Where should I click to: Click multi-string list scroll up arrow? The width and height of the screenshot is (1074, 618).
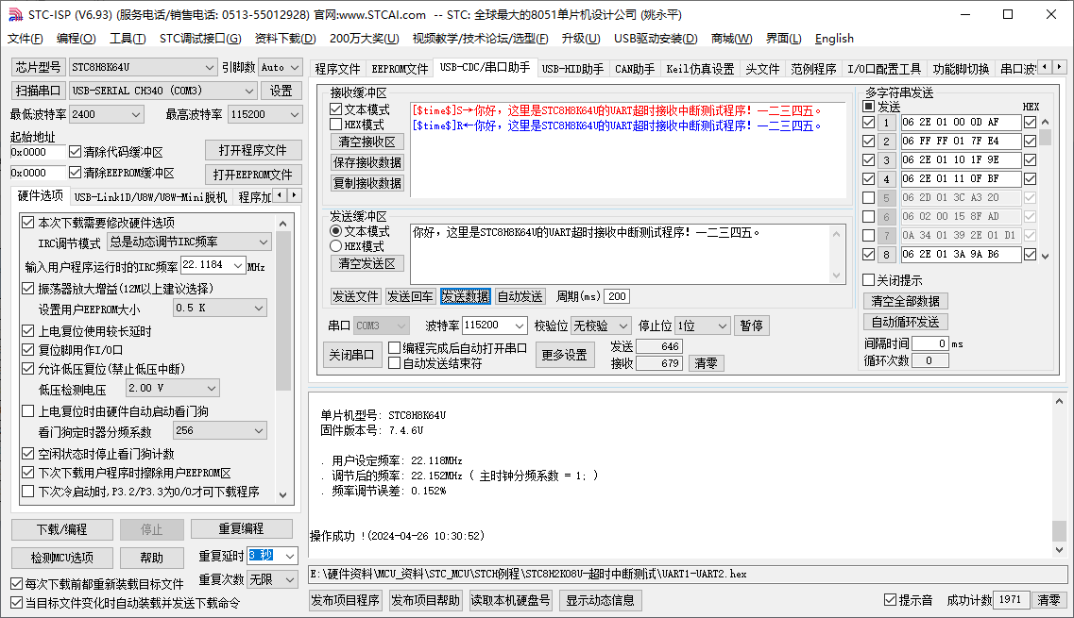1046,122
